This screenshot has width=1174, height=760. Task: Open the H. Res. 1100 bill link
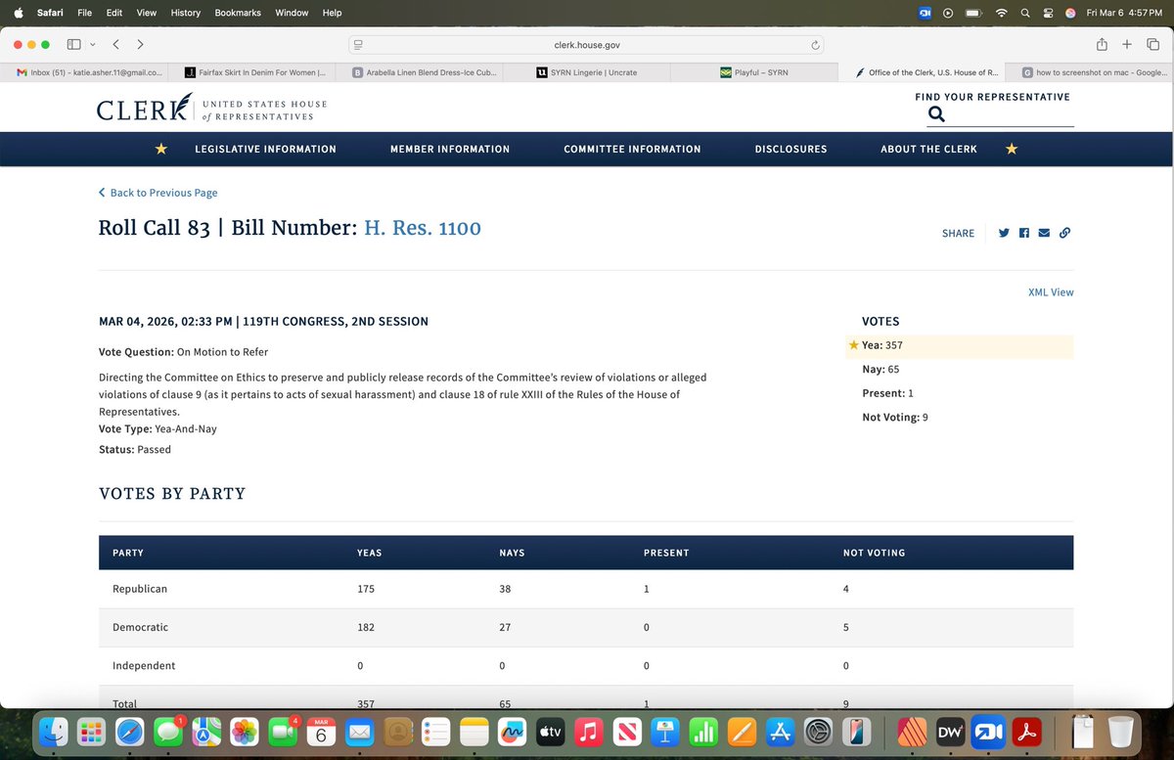coord(423,228)
